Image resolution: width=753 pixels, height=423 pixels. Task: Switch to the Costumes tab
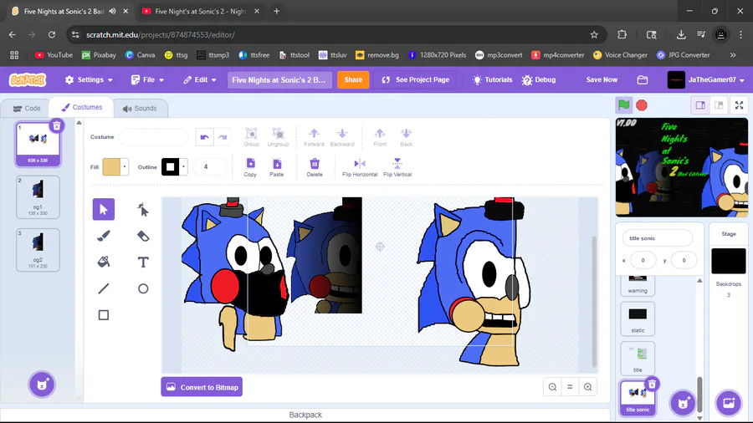[82, 108]
